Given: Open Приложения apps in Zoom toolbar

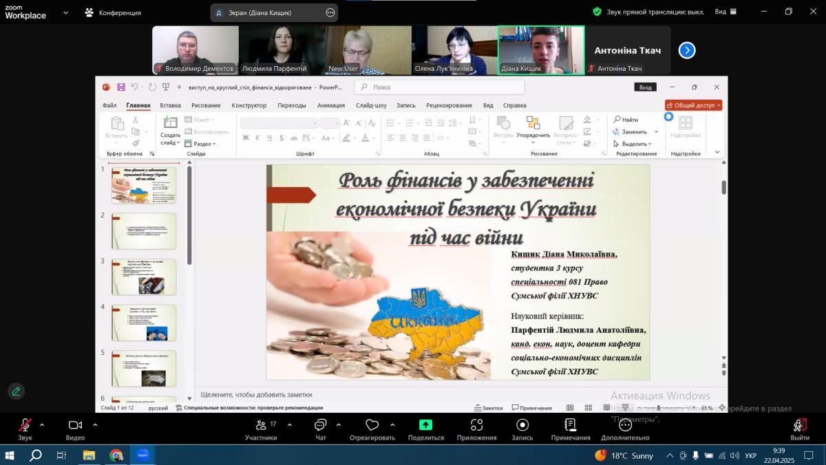Looking at the screenshot, I should click(476, 425).
